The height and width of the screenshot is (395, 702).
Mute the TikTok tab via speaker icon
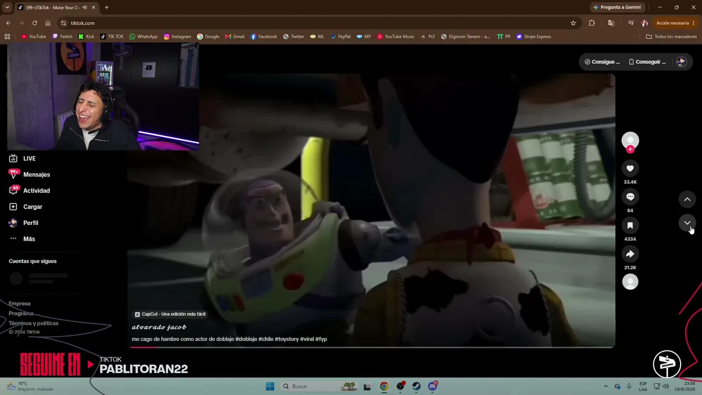84,7
